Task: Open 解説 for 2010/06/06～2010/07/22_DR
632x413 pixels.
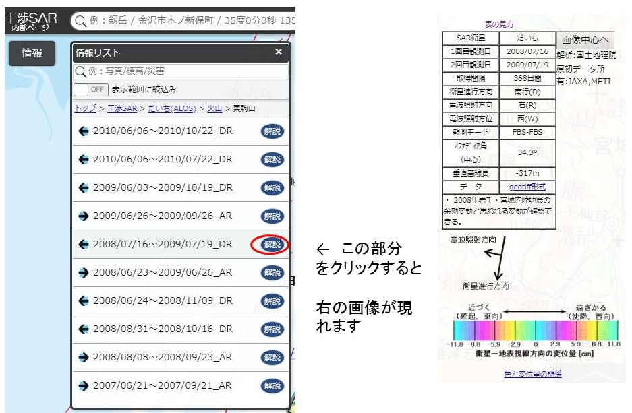Action: tap(272, 160)
